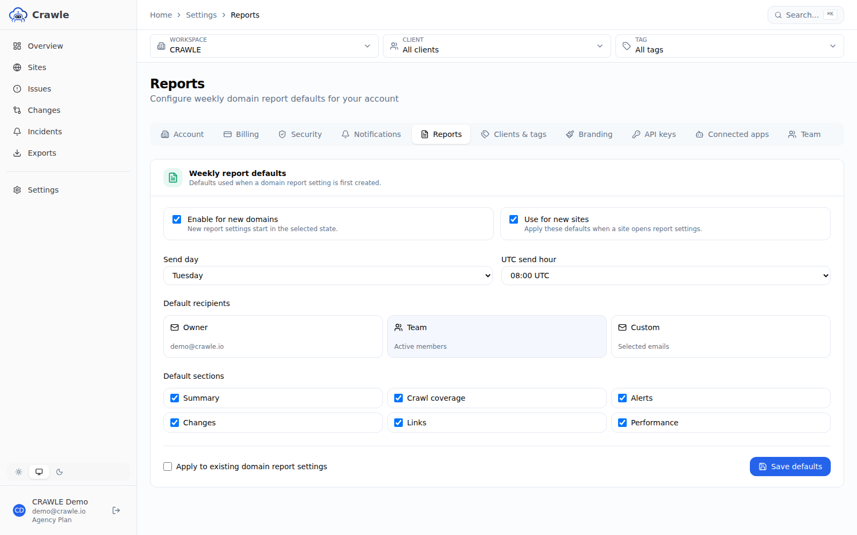Open the Overview dashboard icon in sidebar
The image size is (857, 535).
click(x=17, y=46)
